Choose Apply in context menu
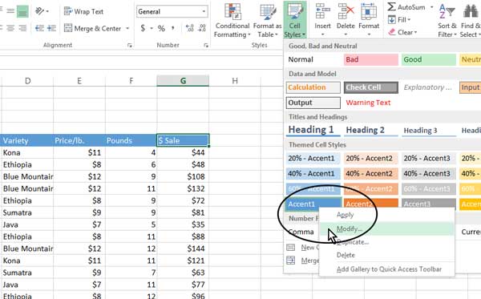The width and height of the screenshot is (481, 299). click(x=345, y=215)
